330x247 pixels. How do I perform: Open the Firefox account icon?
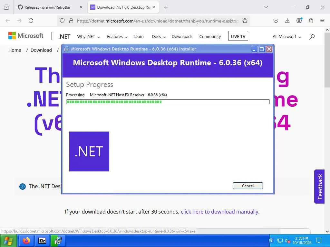pos(299,20)
